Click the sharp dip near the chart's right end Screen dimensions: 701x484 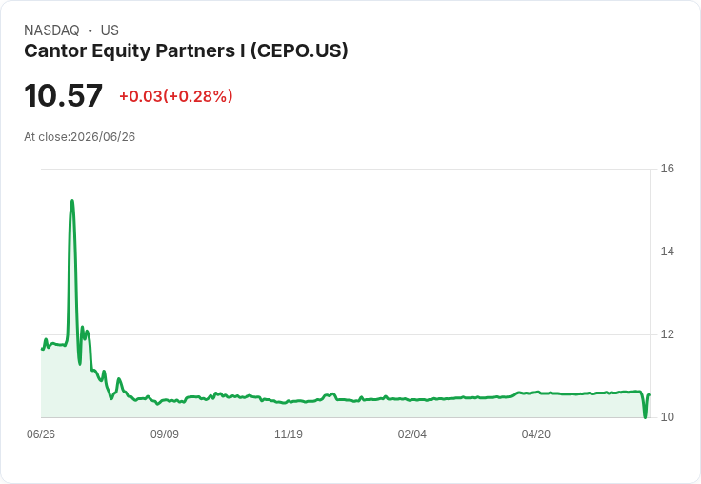(645, 417)
